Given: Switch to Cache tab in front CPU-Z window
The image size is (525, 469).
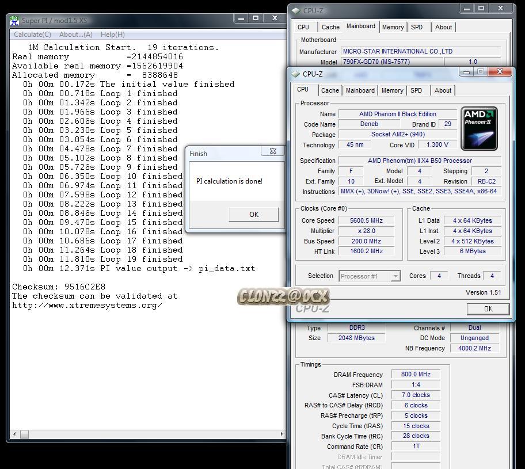Looking at the screenshot, I should (x=330, y=90).
